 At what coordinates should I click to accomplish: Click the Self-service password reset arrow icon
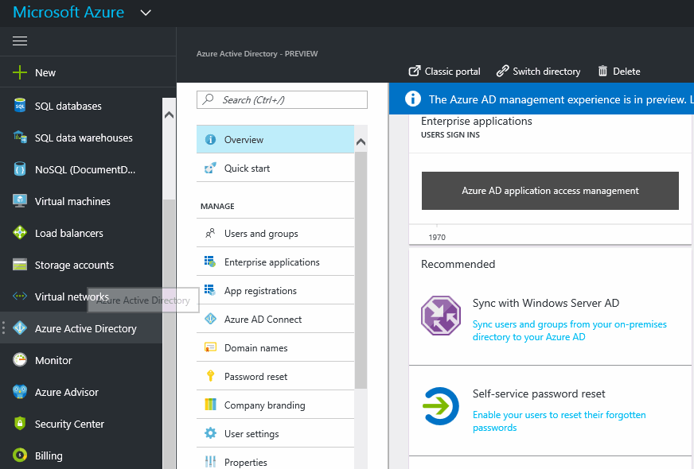click(441, 406)
